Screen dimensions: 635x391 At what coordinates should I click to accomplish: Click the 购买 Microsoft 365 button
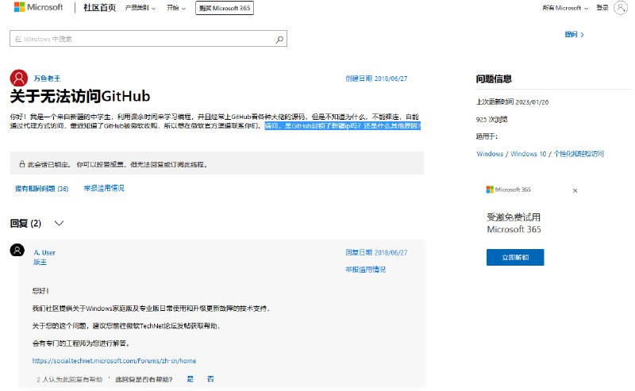click(x=225, y=8)
